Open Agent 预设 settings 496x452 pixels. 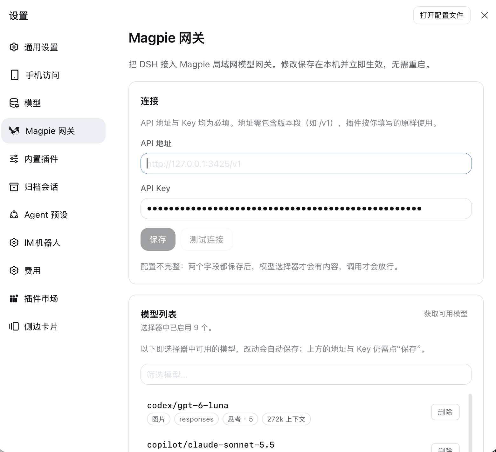click(53, 215)
